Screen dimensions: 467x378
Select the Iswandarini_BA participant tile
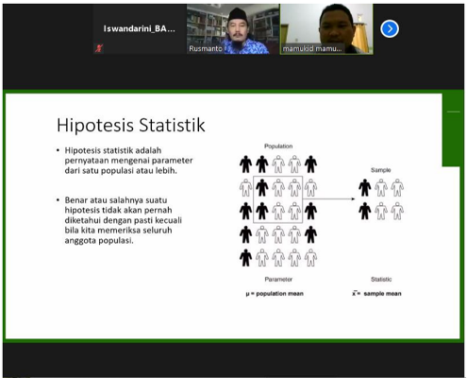140,29
